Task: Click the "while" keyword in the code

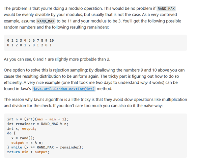Action: pyautogui.click(x=17, y=147)
